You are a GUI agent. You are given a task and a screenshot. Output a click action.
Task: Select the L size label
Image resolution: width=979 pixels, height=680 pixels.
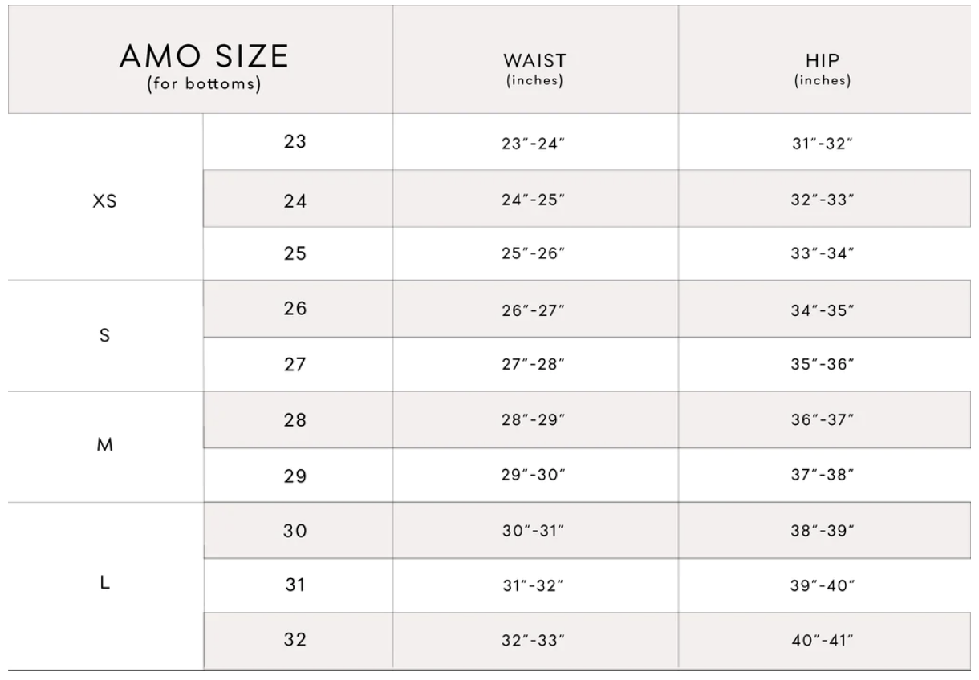[104, 584]
